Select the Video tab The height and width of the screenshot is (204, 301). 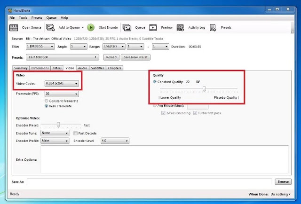tap(70, 68)
